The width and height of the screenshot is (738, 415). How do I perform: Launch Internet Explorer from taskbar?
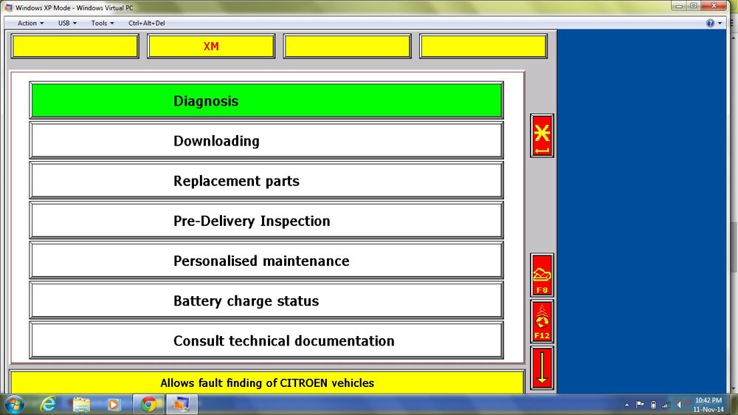click(48, 405)
